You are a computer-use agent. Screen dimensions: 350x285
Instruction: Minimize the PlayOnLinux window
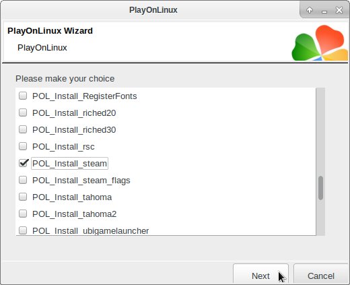[324, 11]
